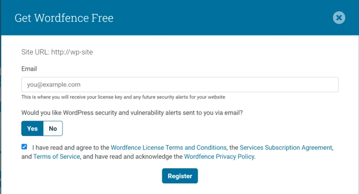Open Wordfence License Terms and Conditions link

(169, 147)
